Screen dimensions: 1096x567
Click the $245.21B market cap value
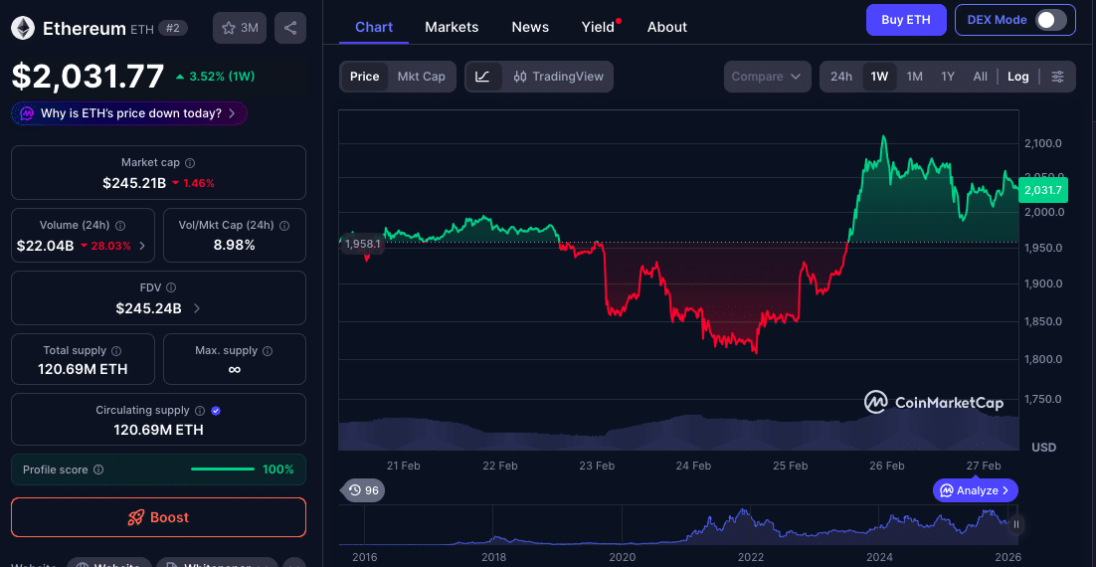[x=134, y=183]
